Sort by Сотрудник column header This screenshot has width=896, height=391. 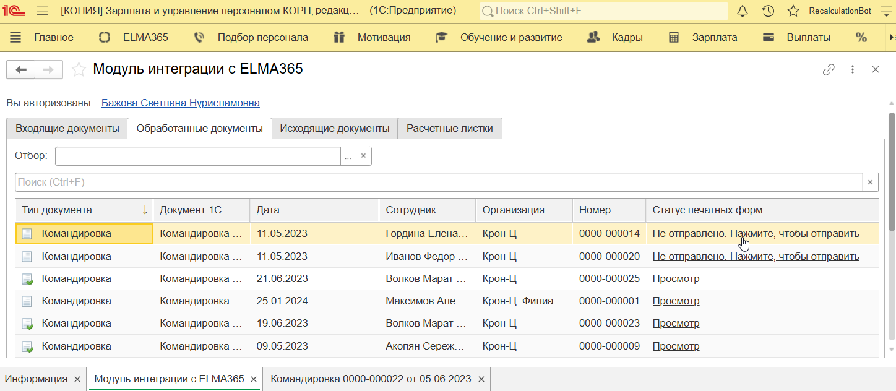pos(428,210)
